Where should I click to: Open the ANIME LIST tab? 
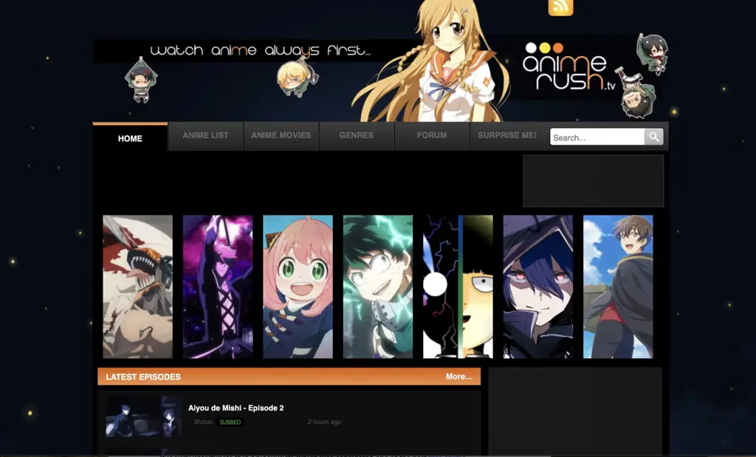point(205,135)
